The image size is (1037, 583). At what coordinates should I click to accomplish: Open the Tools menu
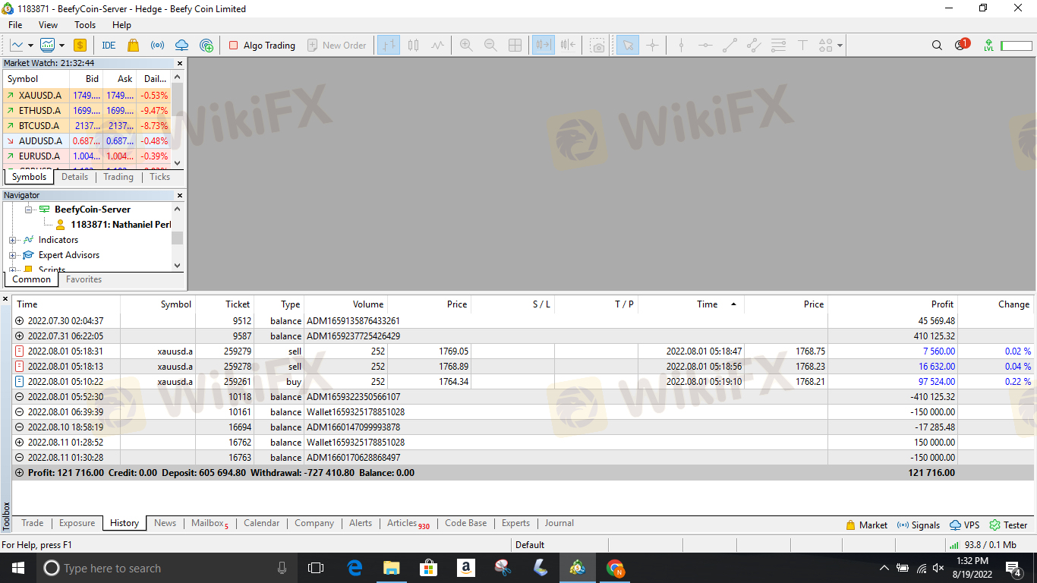coord(85,25)
